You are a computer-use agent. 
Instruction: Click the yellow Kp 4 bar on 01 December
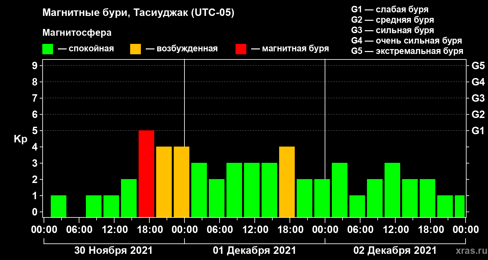[x=287, y=182]
